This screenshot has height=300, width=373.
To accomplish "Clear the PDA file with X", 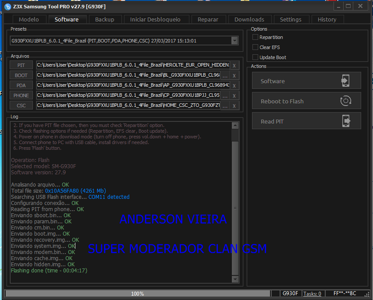I will click(x=234, y=85).
